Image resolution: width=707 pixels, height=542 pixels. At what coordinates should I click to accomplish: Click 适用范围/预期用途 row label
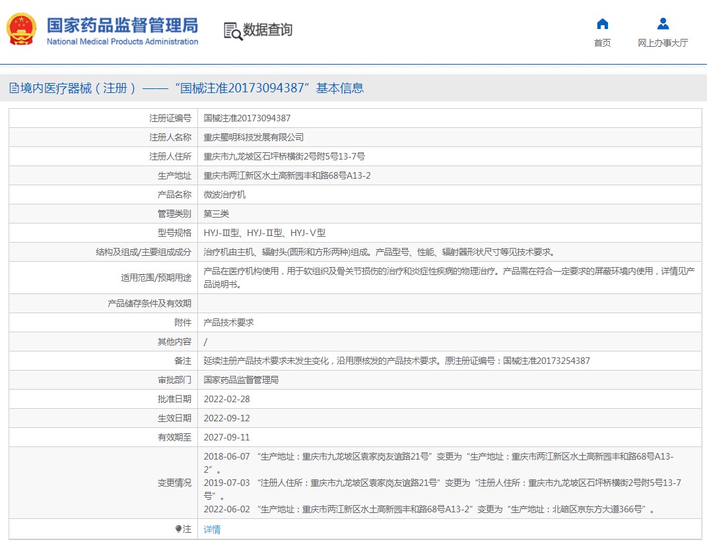coord(156,278)
